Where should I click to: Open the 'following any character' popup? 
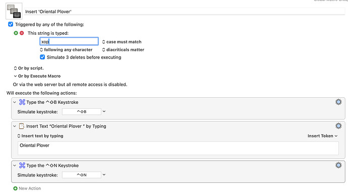pyautogui.click(x=66, y=50)
